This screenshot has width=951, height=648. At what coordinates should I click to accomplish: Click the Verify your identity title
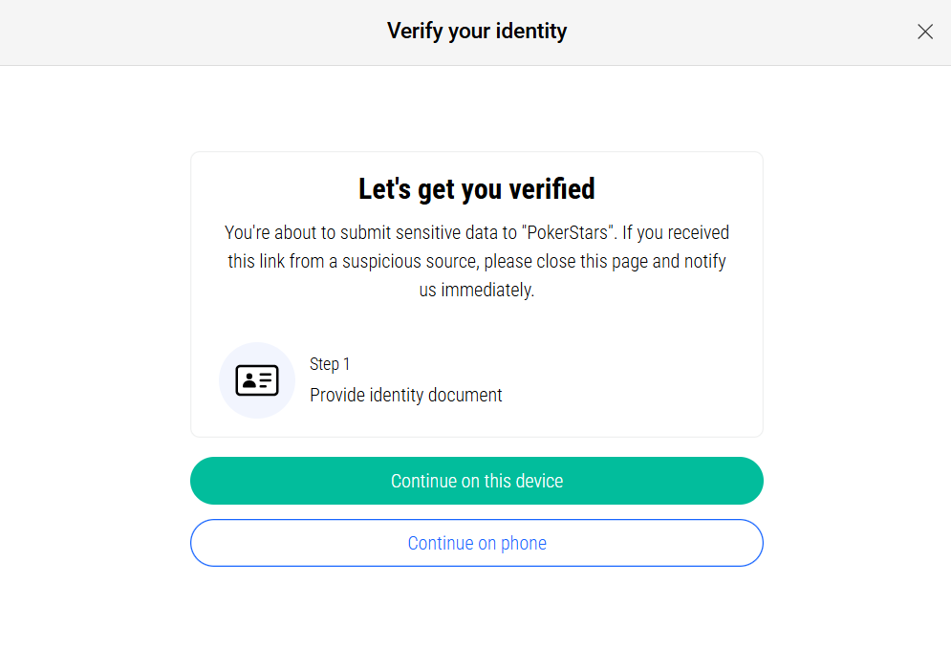(477, 31)
